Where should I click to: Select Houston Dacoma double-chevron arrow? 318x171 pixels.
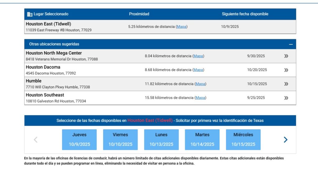tap(286, 70)
